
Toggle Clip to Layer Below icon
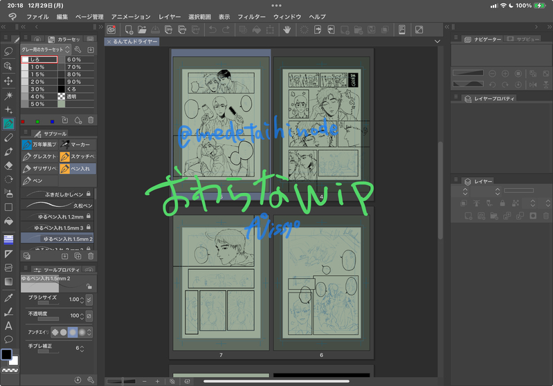[464, 203]
